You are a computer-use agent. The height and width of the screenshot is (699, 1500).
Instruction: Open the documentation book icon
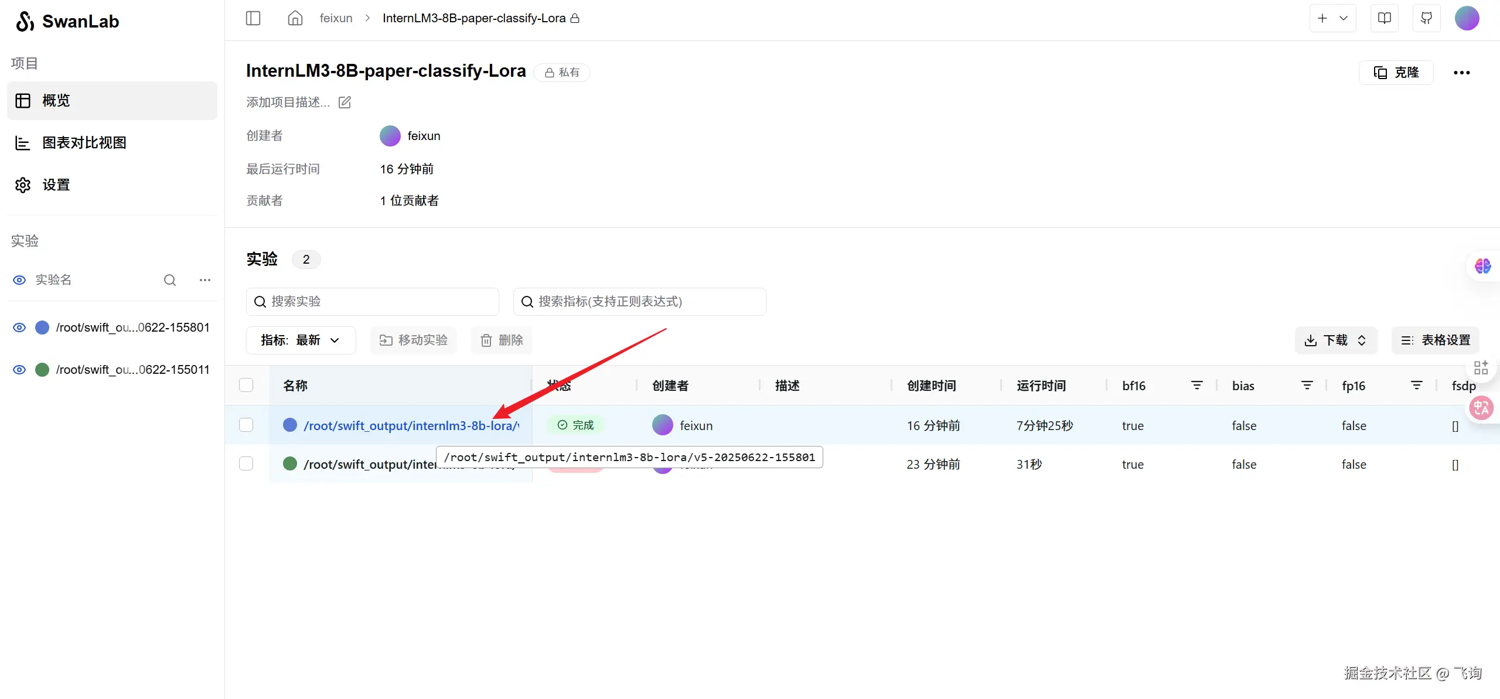pyautogui.click(x=1384, y=18)
